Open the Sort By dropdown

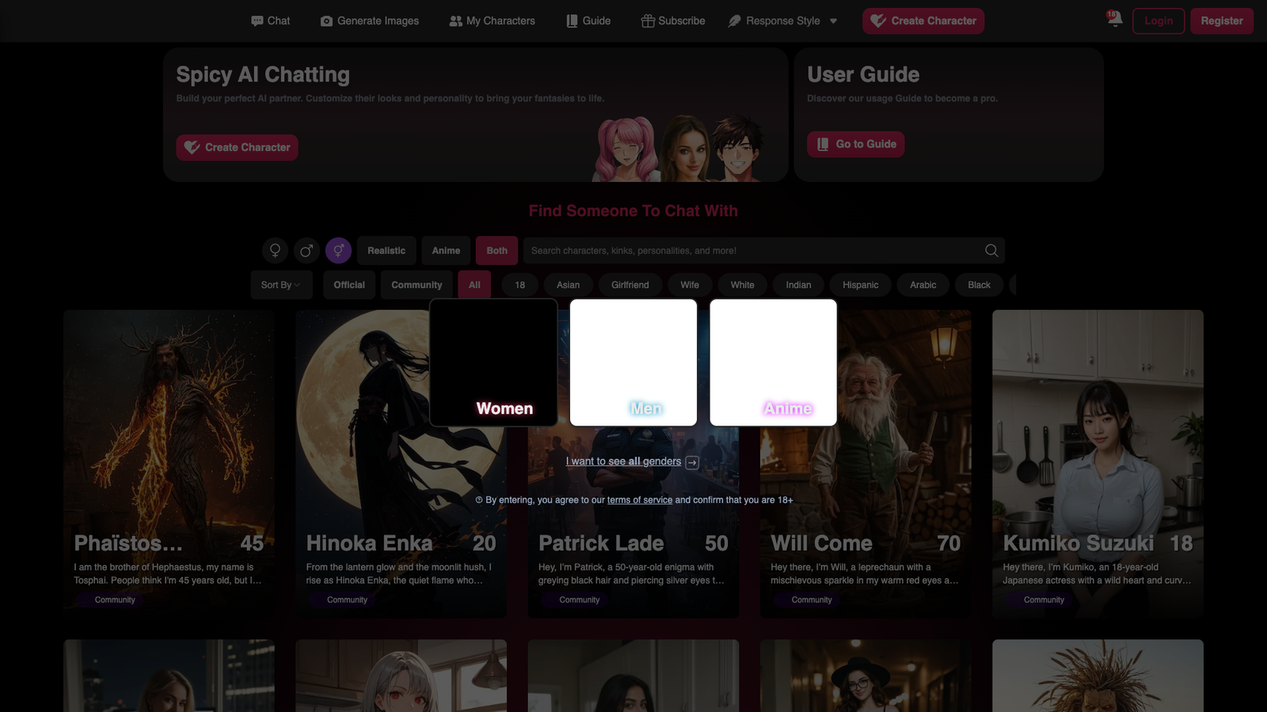click(x=281, y=285)
